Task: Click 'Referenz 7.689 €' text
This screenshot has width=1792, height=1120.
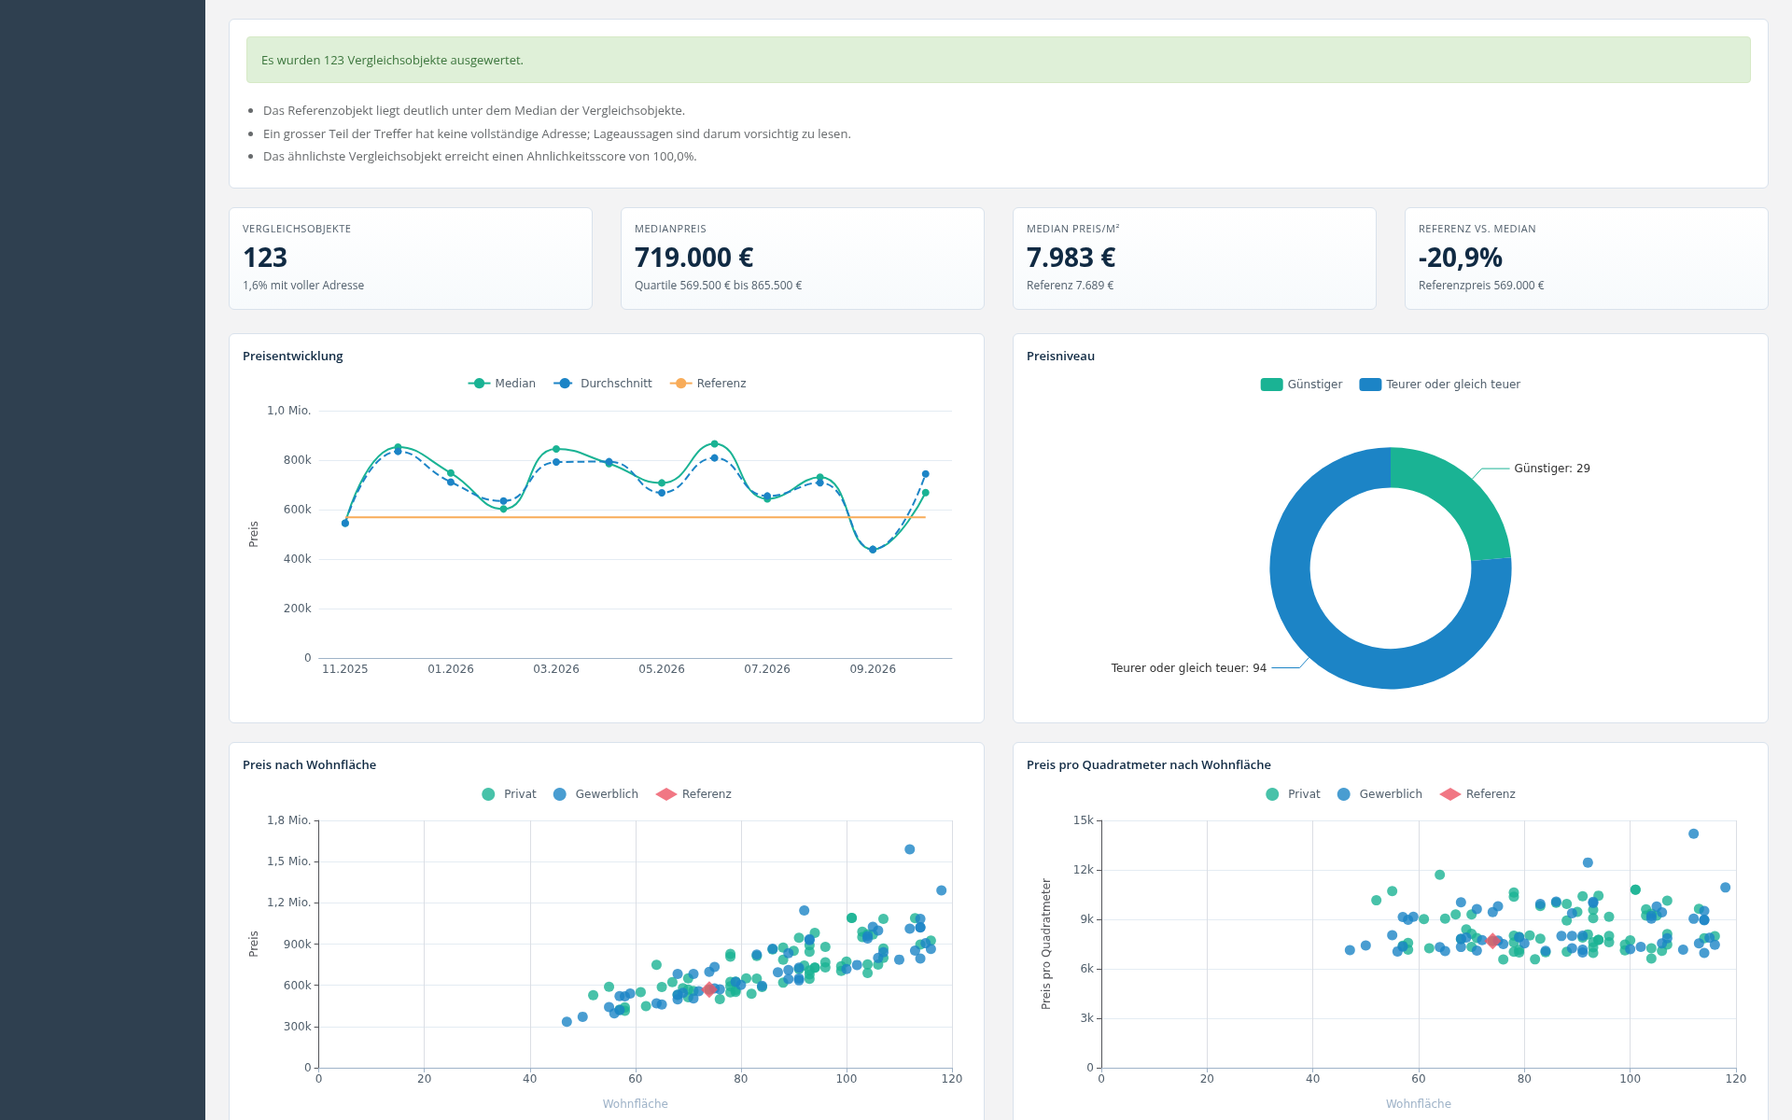Action: click(1070, 286)
